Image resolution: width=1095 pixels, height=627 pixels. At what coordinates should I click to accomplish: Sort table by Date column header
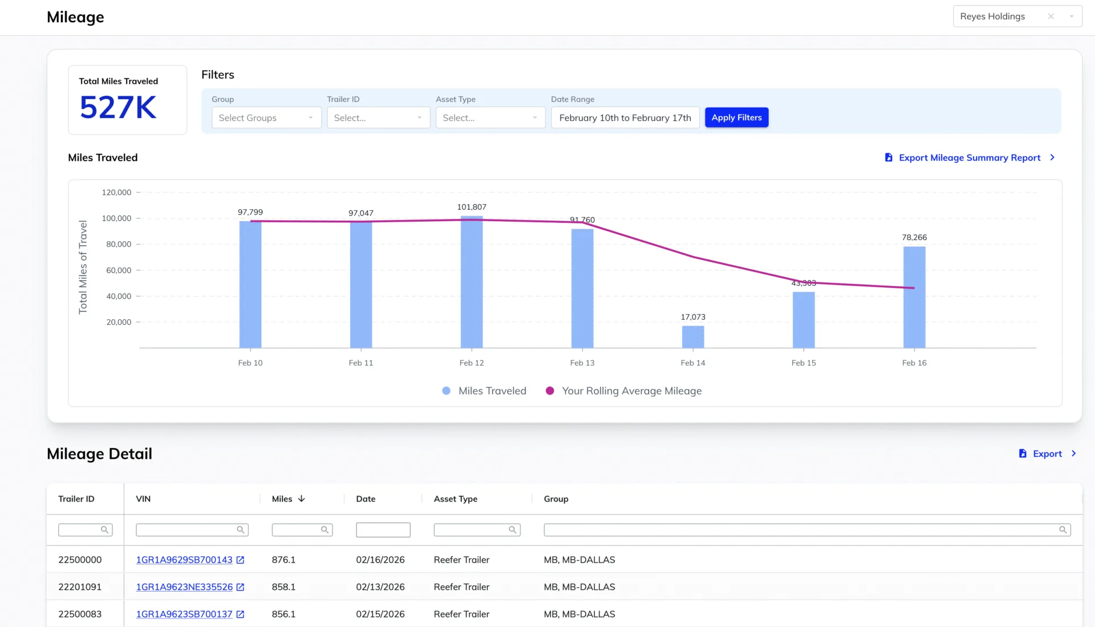tap(366, 499)
